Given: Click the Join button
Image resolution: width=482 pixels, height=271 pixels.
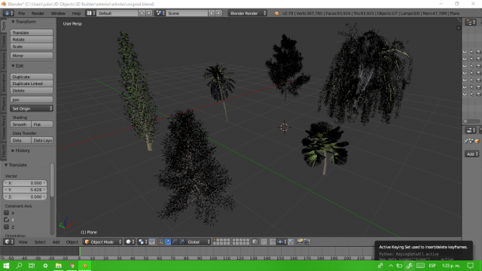Looking at the screenshot, I should click(32, 99).
